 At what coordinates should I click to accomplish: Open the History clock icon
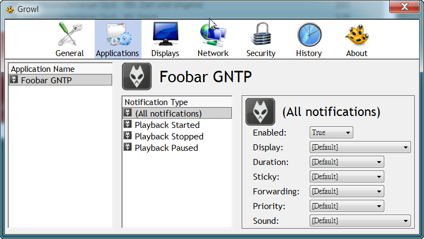point(309,35)
